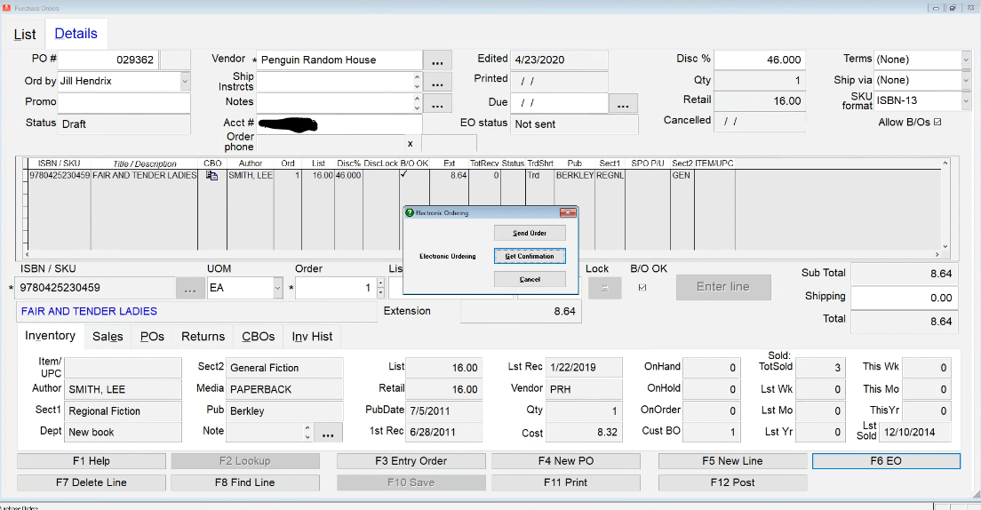Image resolution: width=981 pixels, height=510 pixels.
Task: Toggle Allow B/Os checkbox
Action: (937, 122)
